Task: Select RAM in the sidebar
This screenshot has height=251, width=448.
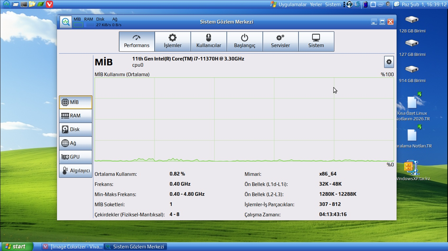Action: (76, 116)
